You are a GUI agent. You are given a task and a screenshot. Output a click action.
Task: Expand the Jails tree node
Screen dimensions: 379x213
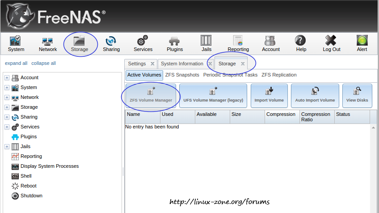[x=7, y=147]
